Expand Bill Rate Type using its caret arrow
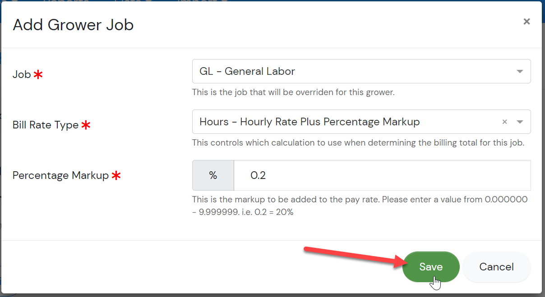This screenshot has width=545, height=297. [x=520, y=122]
